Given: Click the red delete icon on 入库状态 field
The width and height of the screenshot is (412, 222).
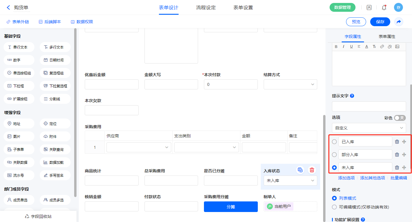Looking at the screenshot, I should (312, 170).
